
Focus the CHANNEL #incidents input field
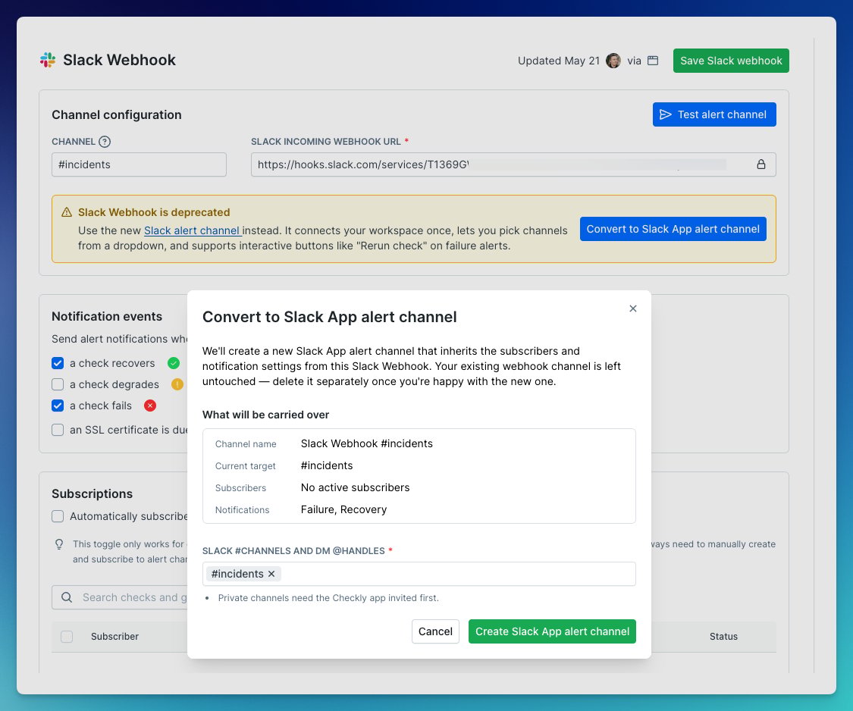(x=139, y=164)
